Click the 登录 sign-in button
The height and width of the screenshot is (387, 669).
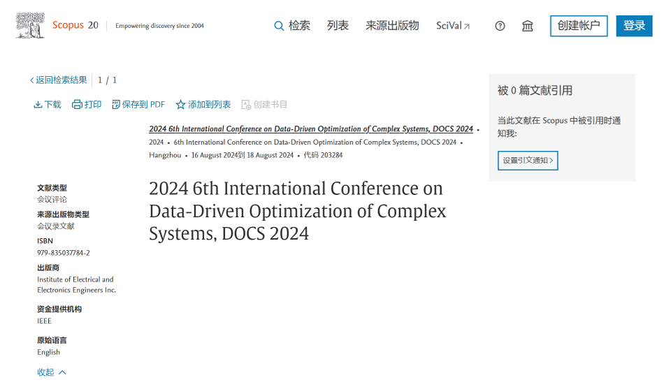point(634,26)
